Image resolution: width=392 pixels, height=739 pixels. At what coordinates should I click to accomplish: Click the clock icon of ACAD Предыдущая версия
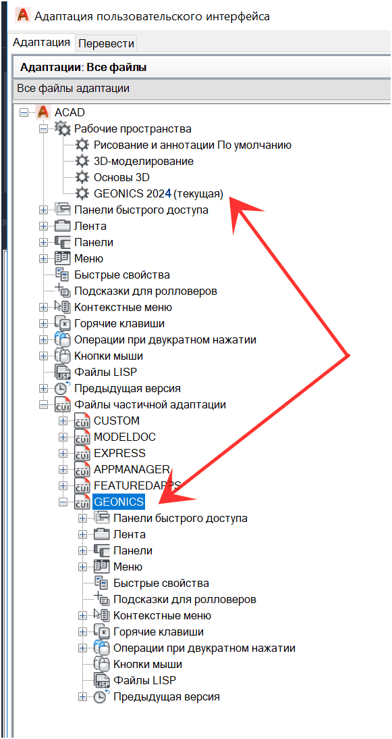63,388
